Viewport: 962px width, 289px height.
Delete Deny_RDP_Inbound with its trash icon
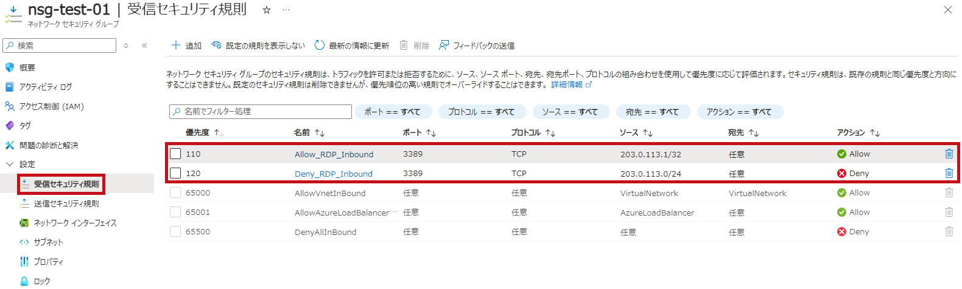pos(949,173)
